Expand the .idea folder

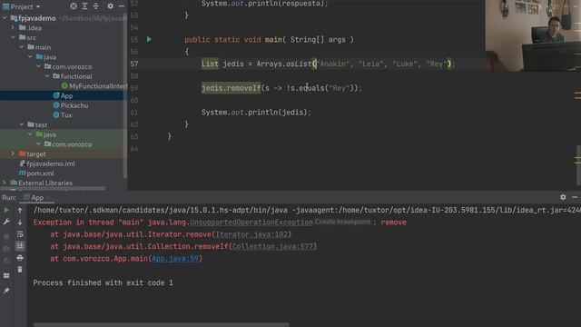[13, 27]
